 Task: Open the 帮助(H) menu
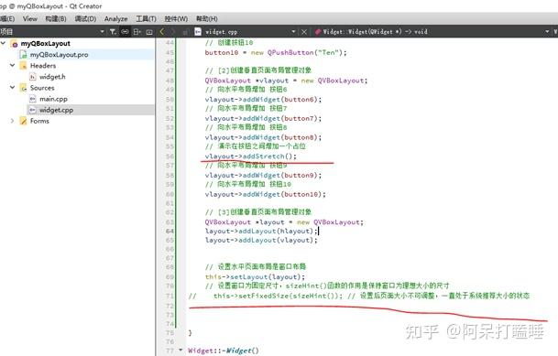207,18
